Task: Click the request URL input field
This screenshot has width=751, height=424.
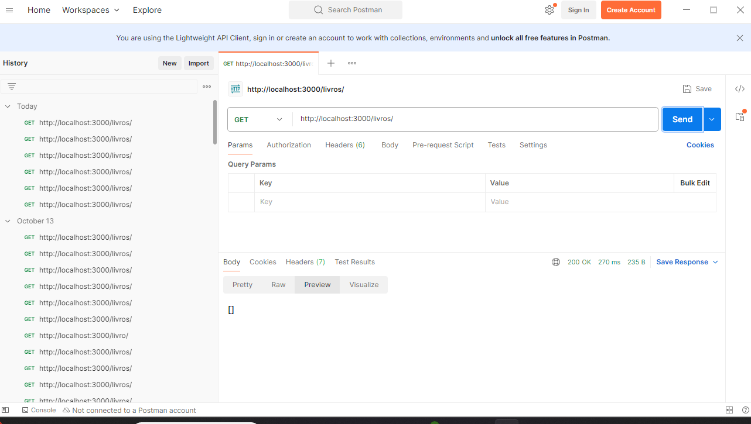Action: point(475,119)
